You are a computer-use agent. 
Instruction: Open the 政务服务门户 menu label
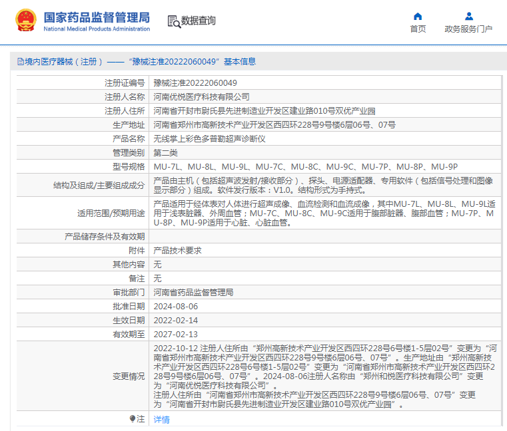tap(468, 29)
